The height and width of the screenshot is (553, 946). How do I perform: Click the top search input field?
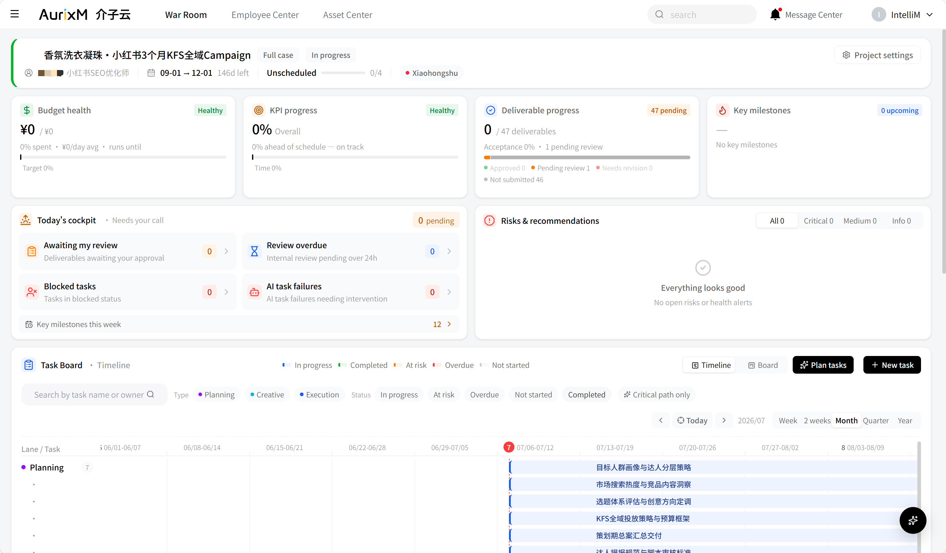702,15
